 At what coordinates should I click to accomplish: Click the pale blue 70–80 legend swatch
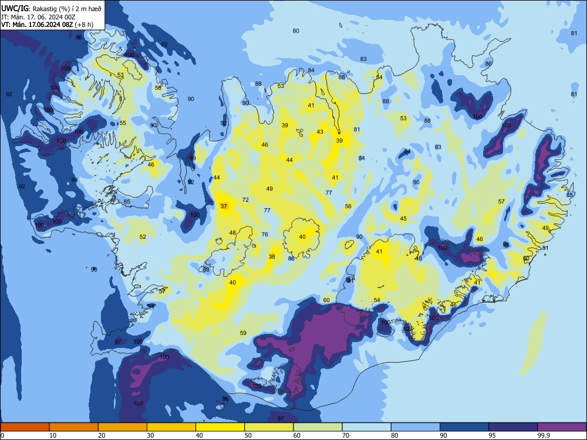366,427
